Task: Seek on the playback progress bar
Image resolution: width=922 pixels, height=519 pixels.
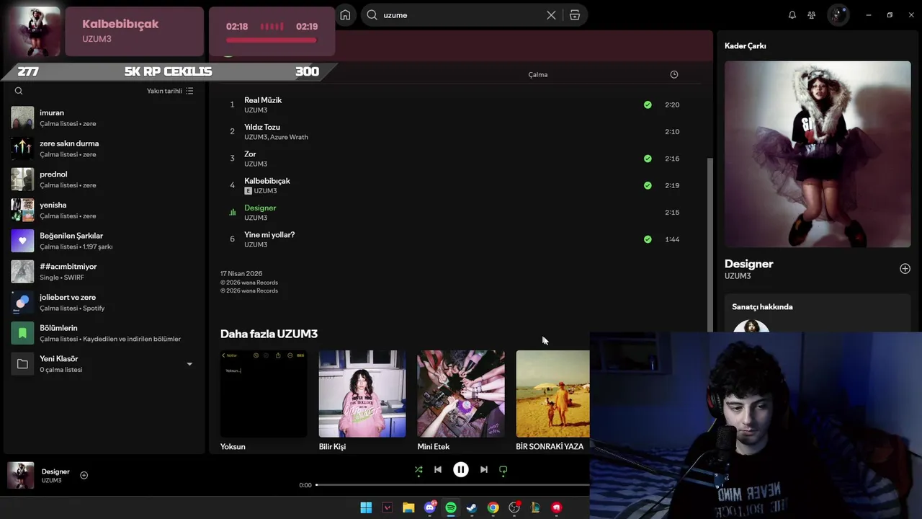Action: tap(452, 485)
